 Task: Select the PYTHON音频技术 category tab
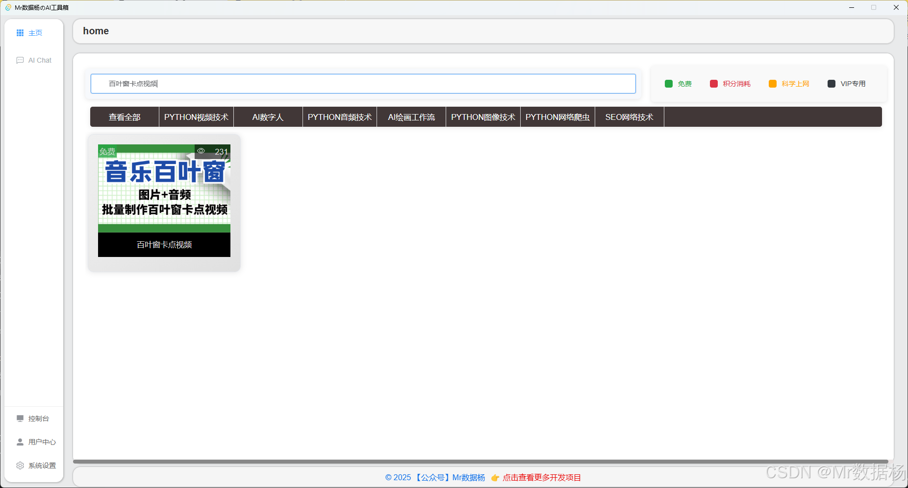[x=340, y=117]
